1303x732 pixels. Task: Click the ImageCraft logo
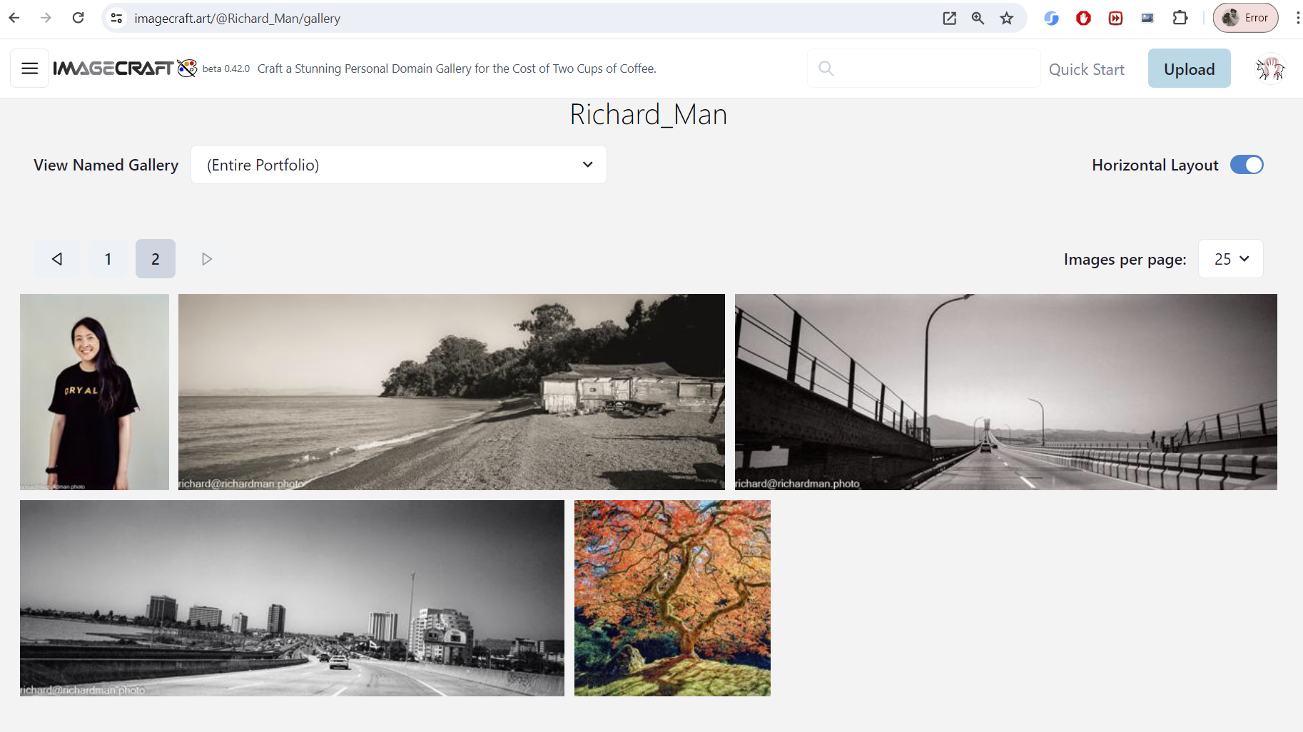click(125, 68)
